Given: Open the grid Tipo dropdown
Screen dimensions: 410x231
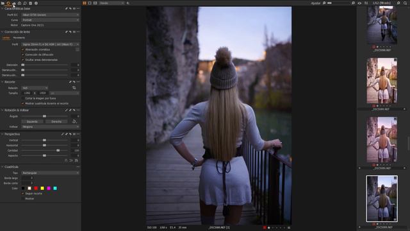Looking at the screenshot, I should point(50,173).
